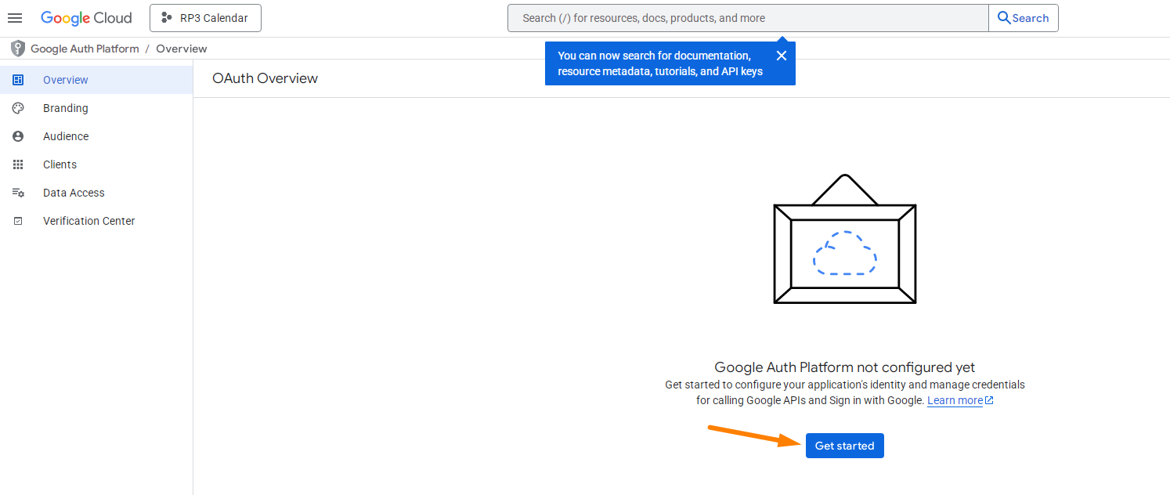Open the Google Auth Platform breadcrumb
The height and width of the screenshot is (495, 1170).
85,49
